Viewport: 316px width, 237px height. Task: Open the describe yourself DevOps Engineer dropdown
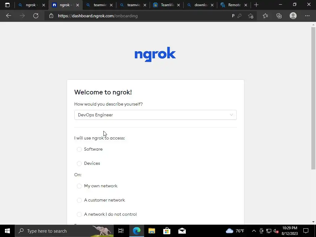pyautogui.click(x=156, y=115)
